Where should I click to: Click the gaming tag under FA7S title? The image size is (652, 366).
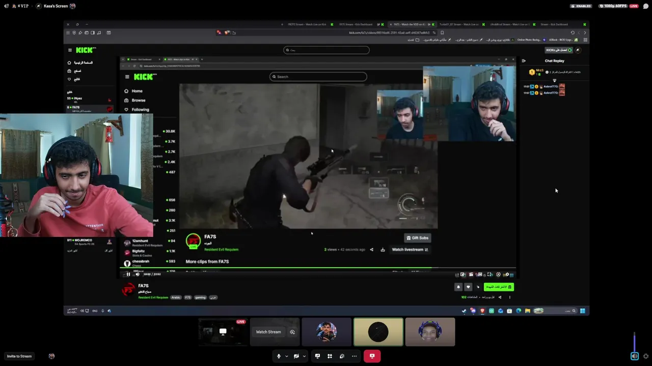pos(200,297)
